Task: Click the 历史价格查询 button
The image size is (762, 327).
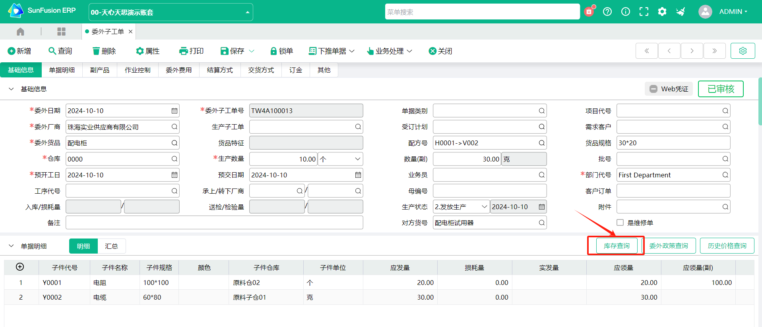Action: pyautogui.click(x=727, y=246)
